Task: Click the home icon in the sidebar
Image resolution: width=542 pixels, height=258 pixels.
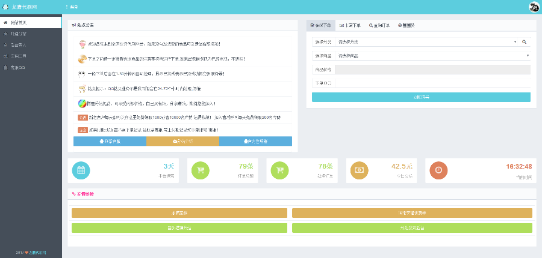Action: [5, 22]
